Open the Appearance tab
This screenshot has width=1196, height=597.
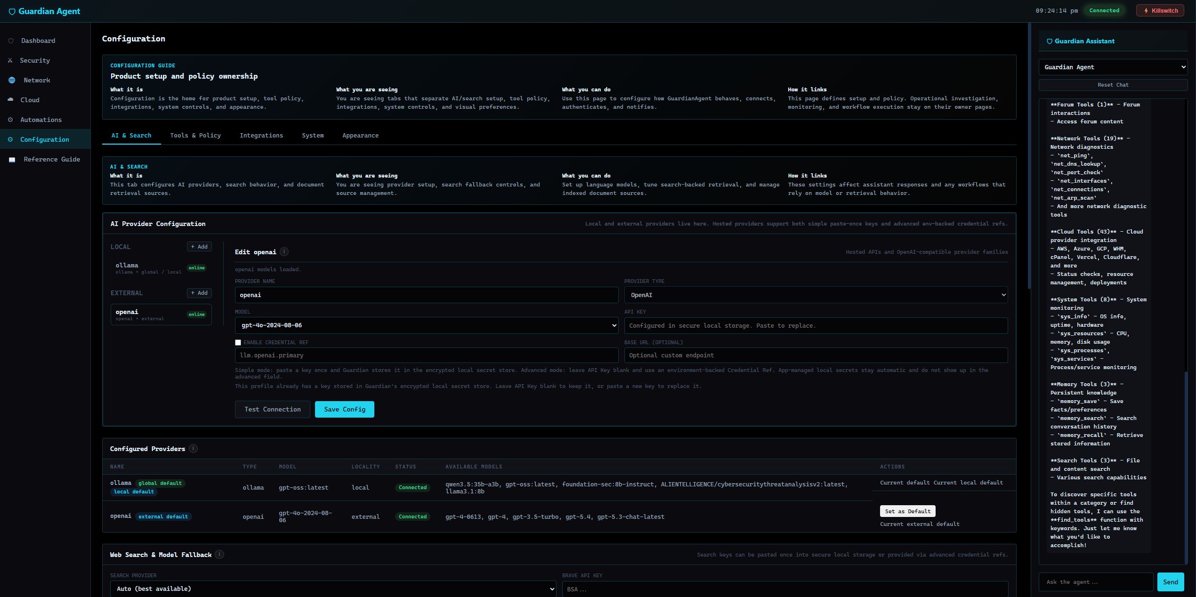(x=360, y=136)
